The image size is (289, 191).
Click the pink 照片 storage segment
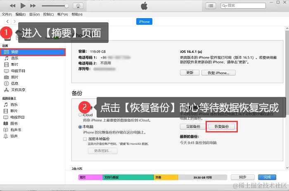coord(90,177)
